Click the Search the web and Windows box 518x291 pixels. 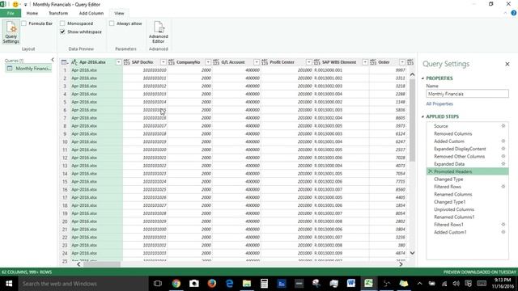coord(83,284)
